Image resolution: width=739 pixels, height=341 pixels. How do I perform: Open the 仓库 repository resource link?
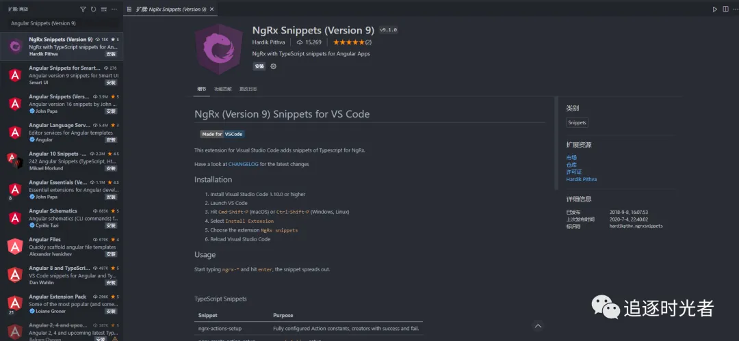click(x=571, y=165)
